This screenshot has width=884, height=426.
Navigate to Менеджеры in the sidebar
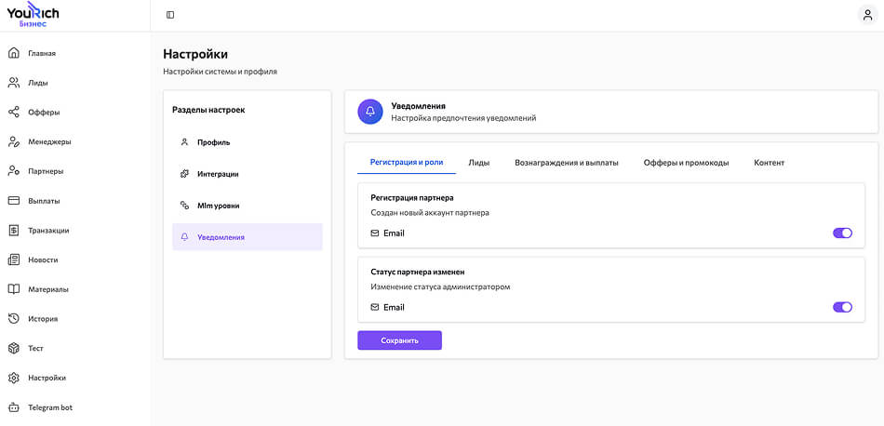[49, 141]
